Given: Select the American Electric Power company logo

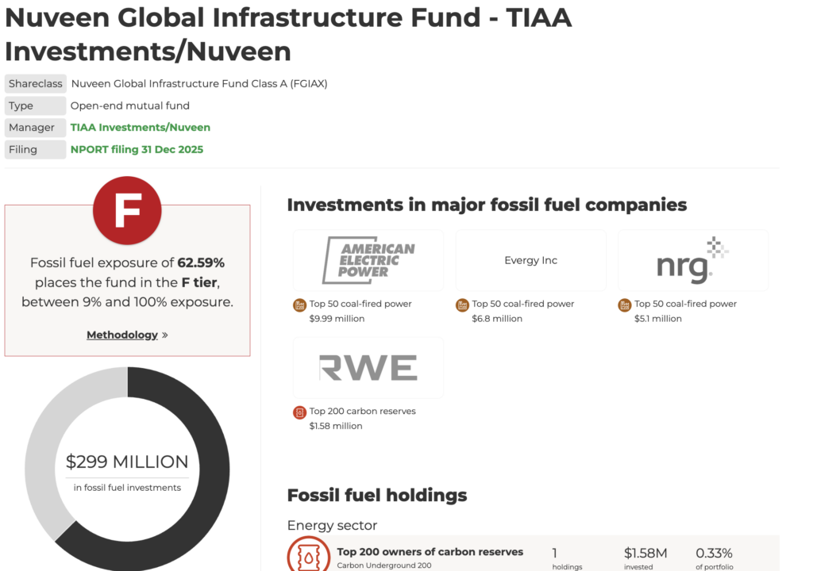Looking at the screenshot, I should (368, 260).
